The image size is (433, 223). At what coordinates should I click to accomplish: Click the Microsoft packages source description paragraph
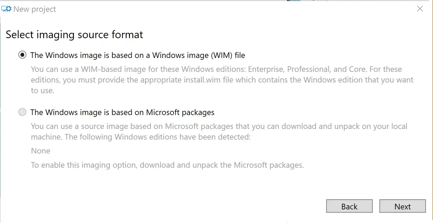coord(219,132)
